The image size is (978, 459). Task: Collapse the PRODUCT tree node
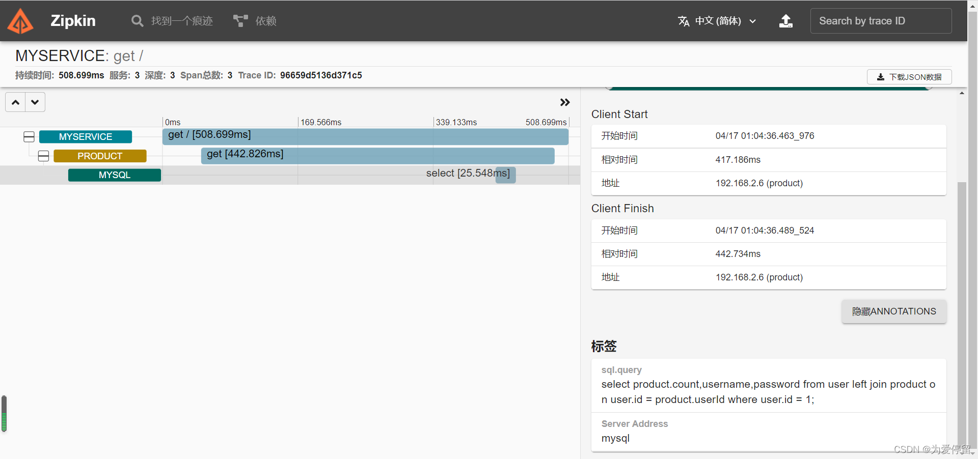[x=44, y=156]
